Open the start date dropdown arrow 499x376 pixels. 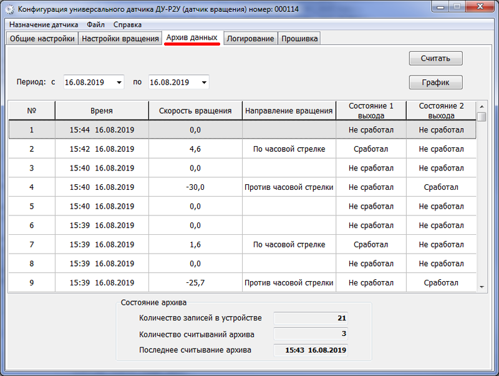(119, 82)
